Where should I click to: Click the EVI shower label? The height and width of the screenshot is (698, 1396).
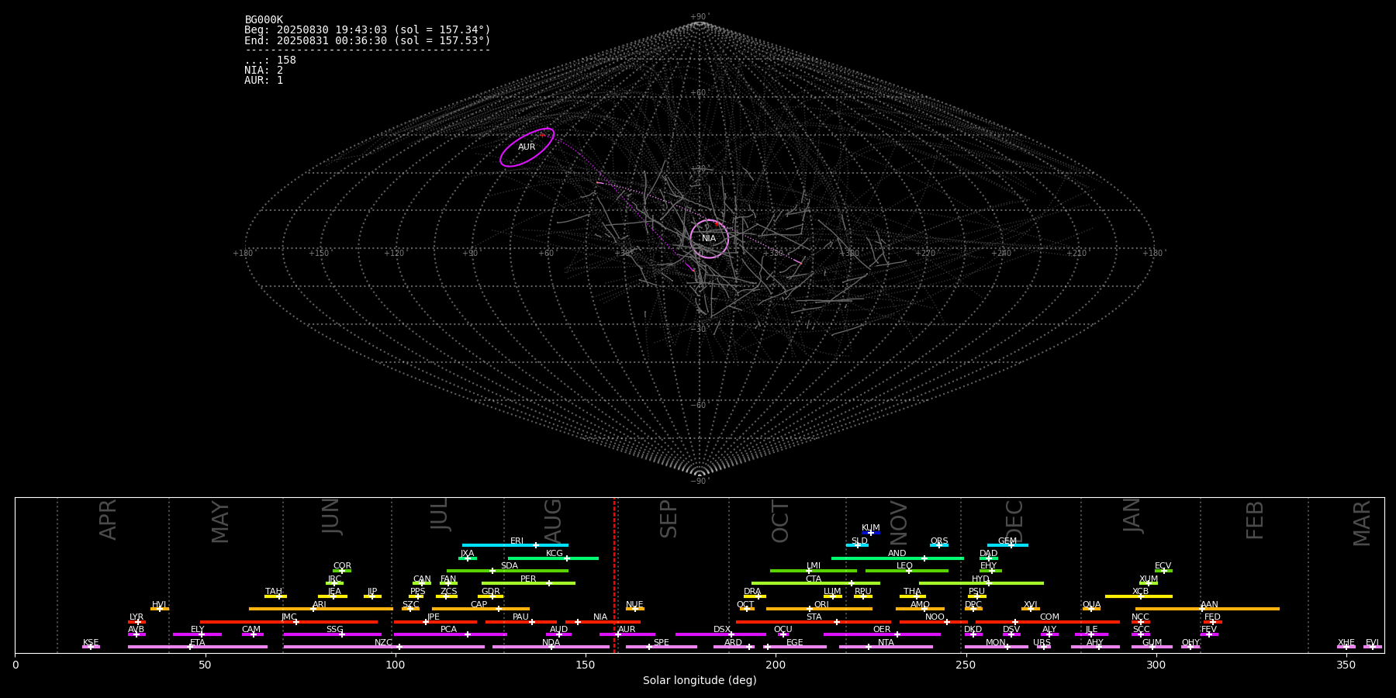pos(1372,643)
